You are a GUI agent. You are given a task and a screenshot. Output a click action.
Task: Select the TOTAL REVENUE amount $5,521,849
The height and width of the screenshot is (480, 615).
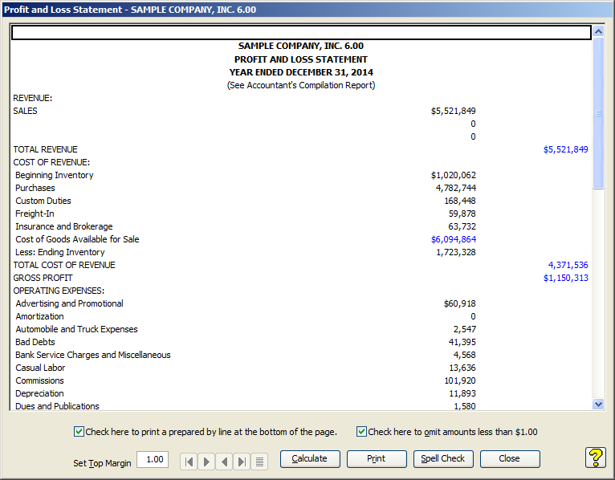point(565,149)
